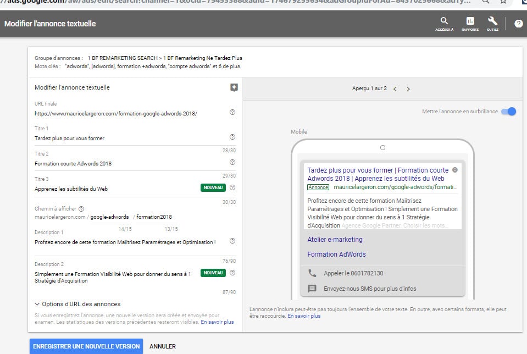Click the 87/90 character counter
The height and width of the screenshot is (354, 527).
tap(229, 292)
